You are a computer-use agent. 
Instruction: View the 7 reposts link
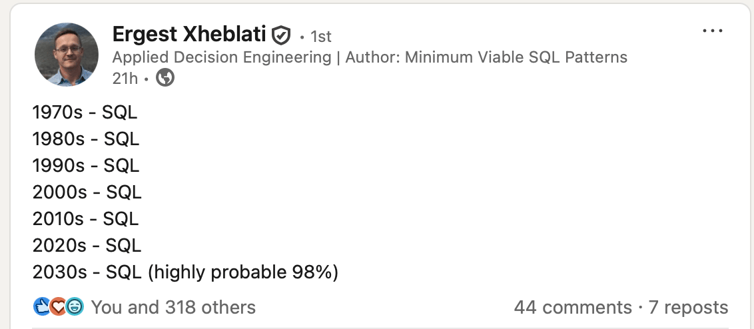pyautogui.click(x=689, y=307)
